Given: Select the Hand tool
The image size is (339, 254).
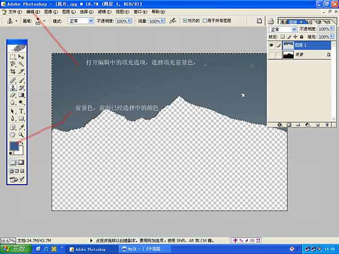Looking at the screenshot, I should point(13,135).
